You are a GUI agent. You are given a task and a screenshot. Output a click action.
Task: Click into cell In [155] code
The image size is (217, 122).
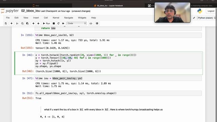tap(118, 35)
